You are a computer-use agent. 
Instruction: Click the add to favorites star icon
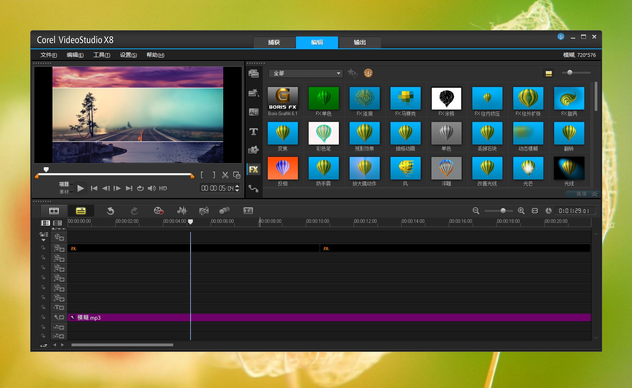pos(352,73)
